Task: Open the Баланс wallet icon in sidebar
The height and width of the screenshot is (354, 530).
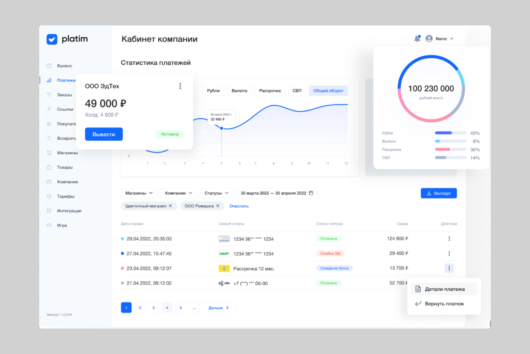Action: point(49,66)
